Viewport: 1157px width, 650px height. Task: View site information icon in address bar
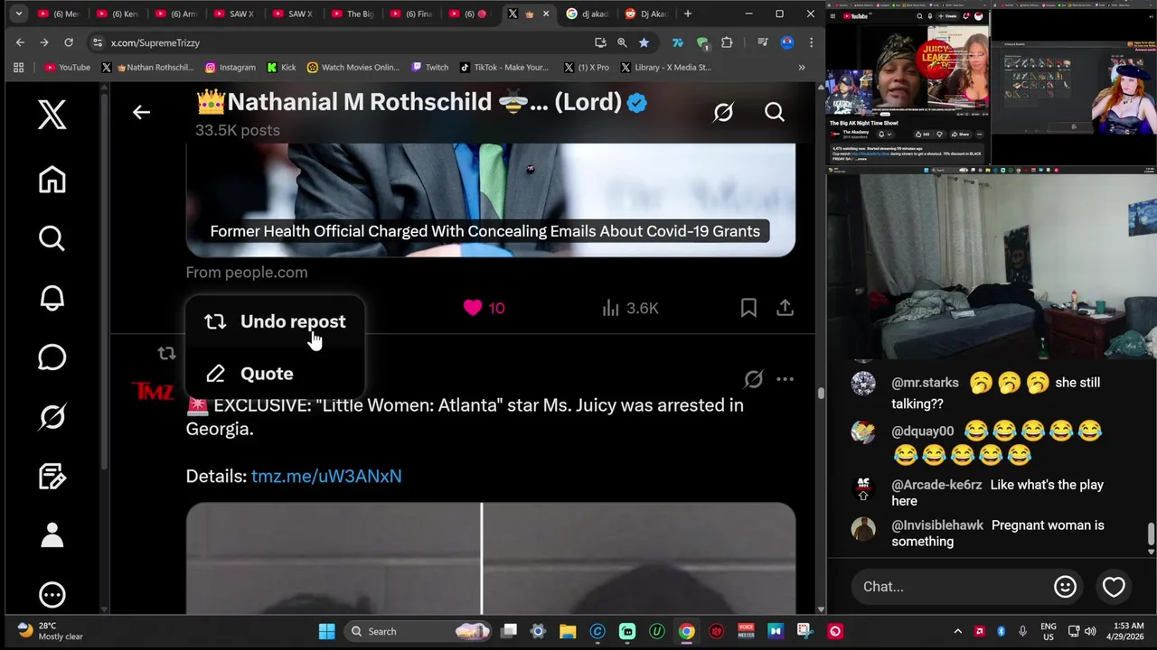point(97,42)
